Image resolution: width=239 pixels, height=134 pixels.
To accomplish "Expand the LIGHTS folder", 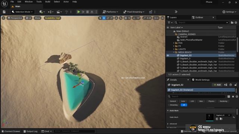I will (x=174, y=49).
